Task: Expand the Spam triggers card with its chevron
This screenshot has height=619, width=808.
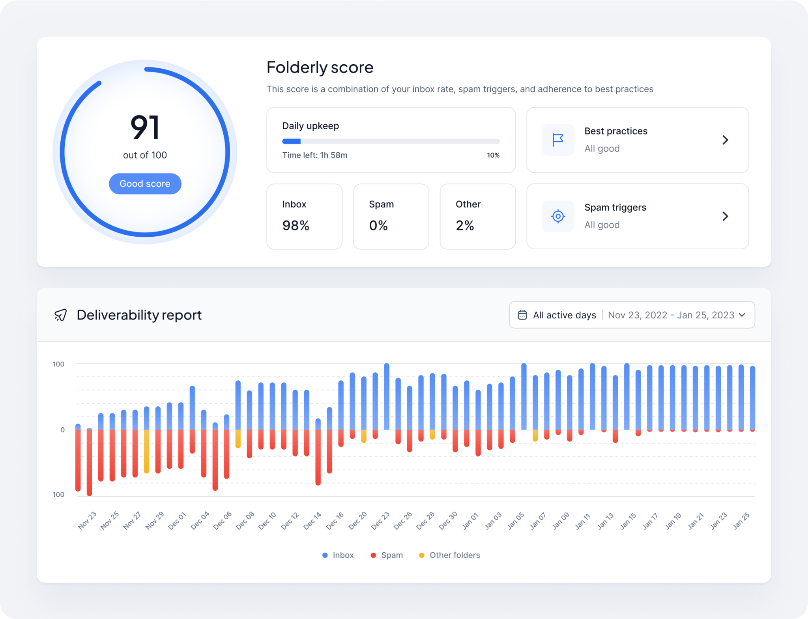Action: (725, 216)
